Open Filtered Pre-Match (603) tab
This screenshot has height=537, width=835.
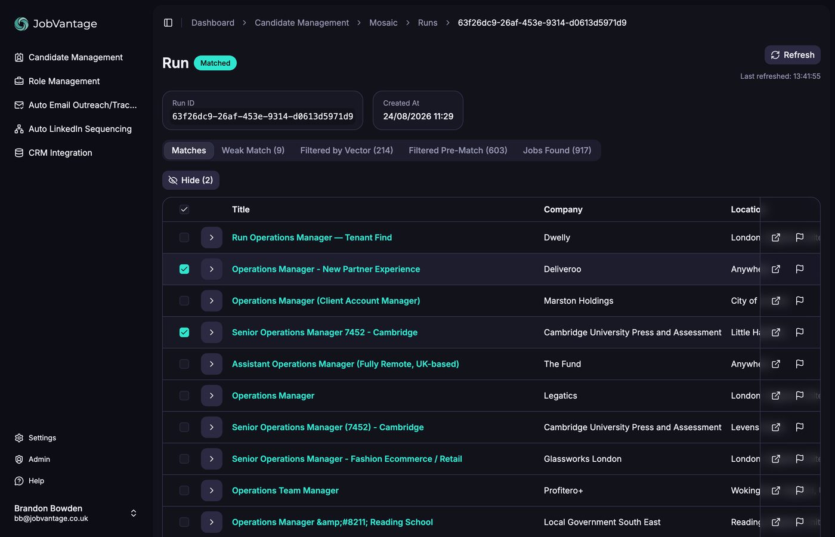(458, 150)
